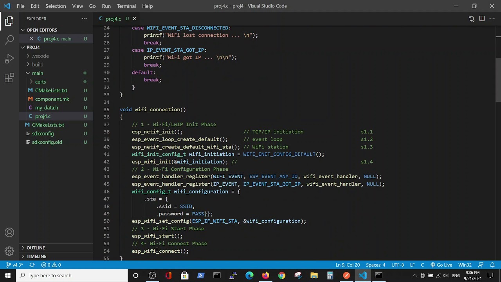Image resolution: width=501 pixels, height=282 pixels.
Task: Launch Google Chrome from the taskbar
Action: click(x=281, y=275)
